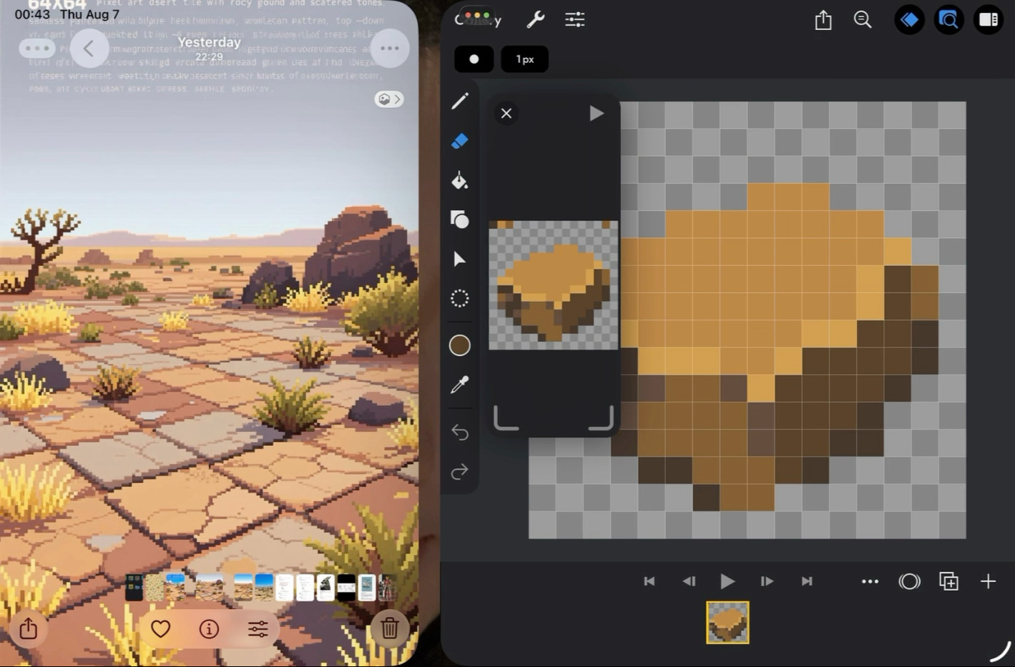Choose the Paint Bucket fill tool
The height and width of the screenshot is (667, 1015).
460,180
